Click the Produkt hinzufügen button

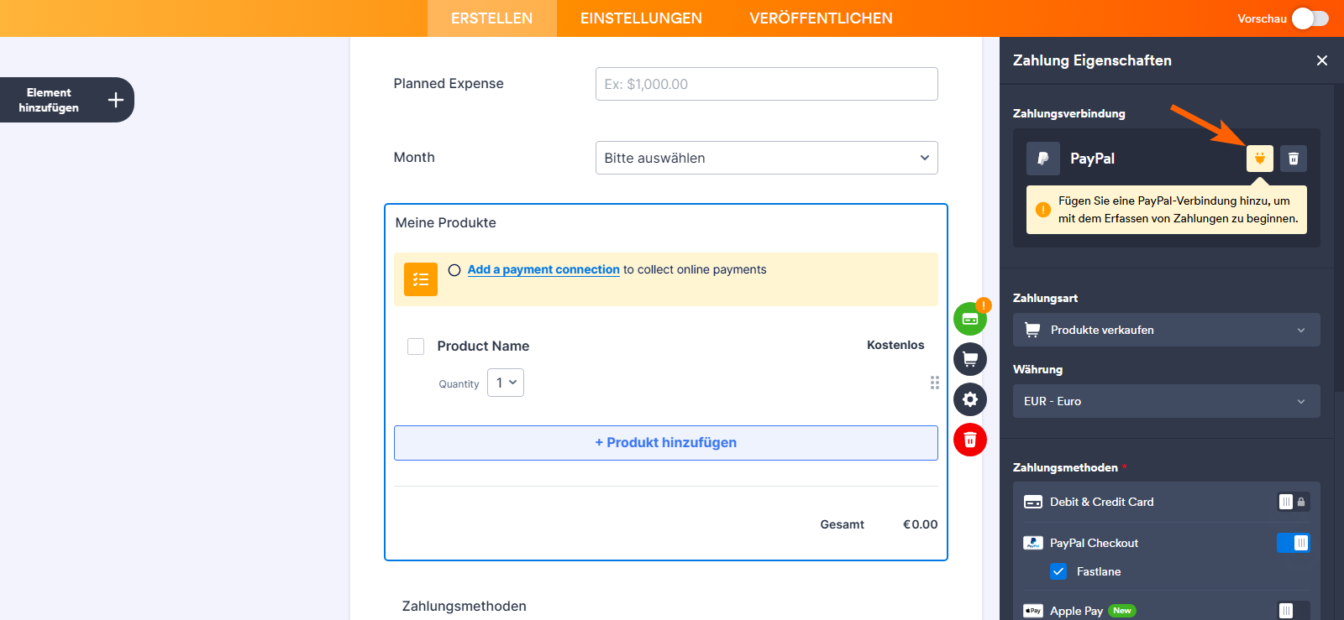tap(665, 442)
